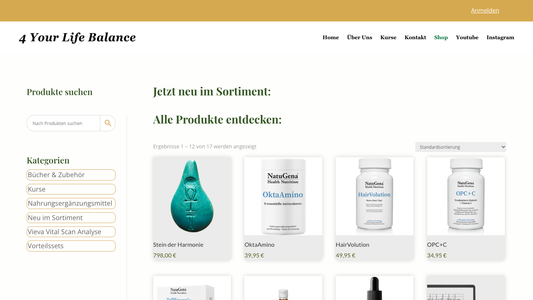
Task: Visit the Youtube menu link
Action: click(x=467, y=37)
